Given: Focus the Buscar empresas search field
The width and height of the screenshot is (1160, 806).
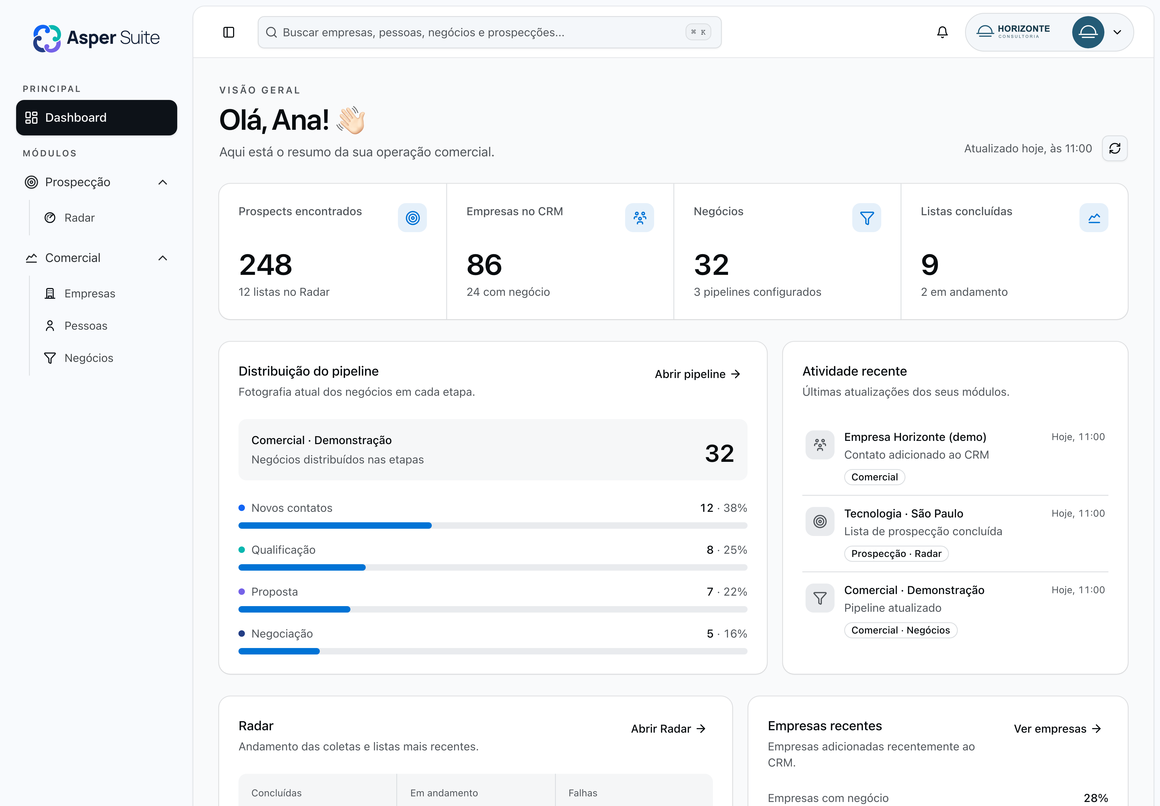Looking at the screenshot, I should point(489,32).
